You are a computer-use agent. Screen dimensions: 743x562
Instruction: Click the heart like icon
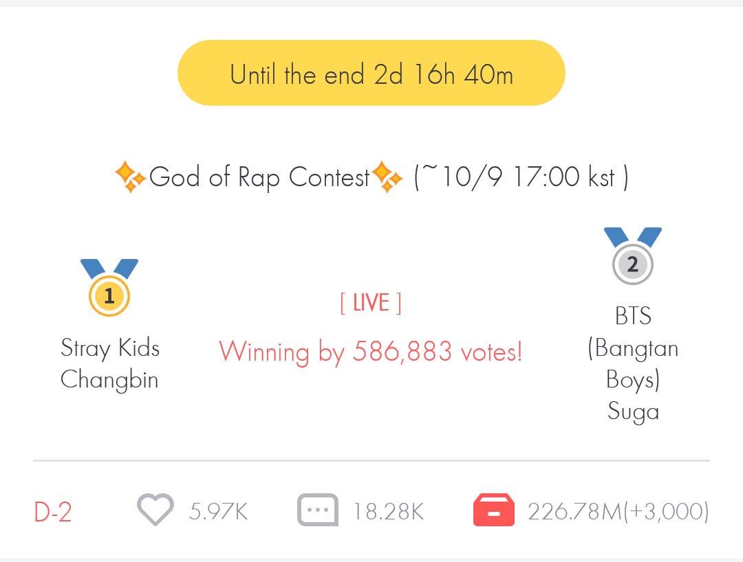pos(156,510)
